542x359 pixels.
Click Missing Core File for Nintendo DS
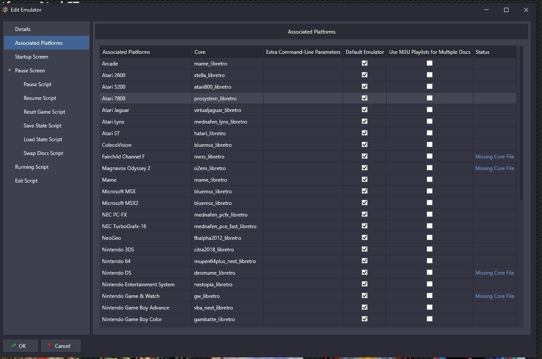(495, 273)
